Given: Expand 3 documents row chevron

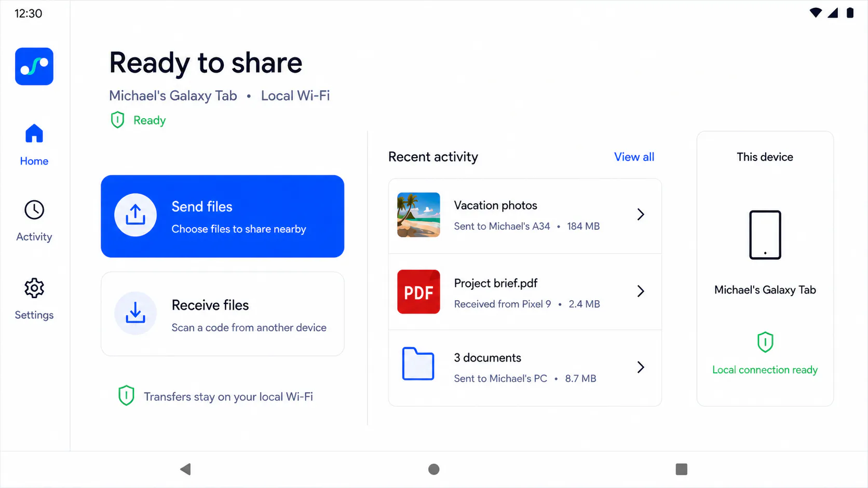Looking at the screenshot, I should 641,367.
